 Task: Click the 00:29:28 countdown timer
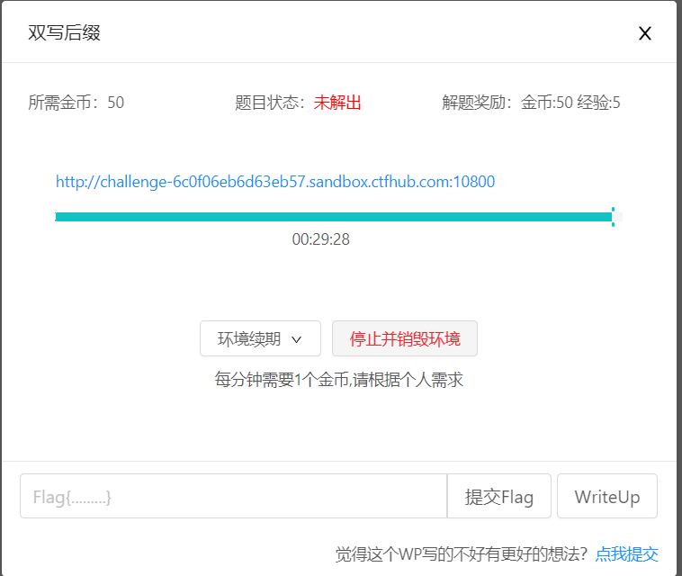coord(320,239)
